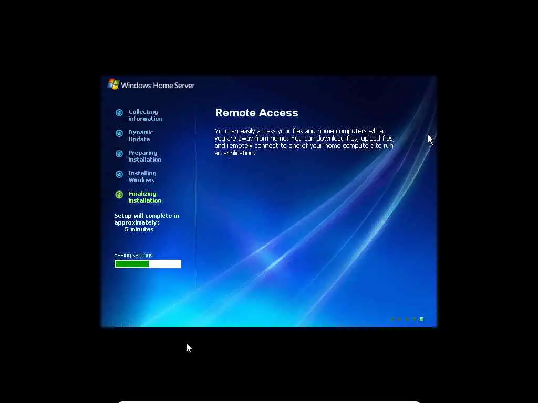This screenshot has width=538, height=403.
Task: Click the Dynamic Update step bullet icon
Action: pyautogui.click(x=119, y=133)
